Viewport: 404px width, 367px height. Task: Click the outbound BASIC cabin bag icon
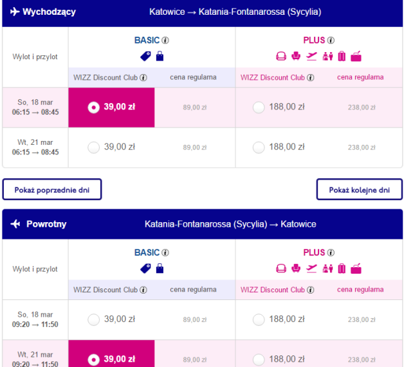coord(160,56)
